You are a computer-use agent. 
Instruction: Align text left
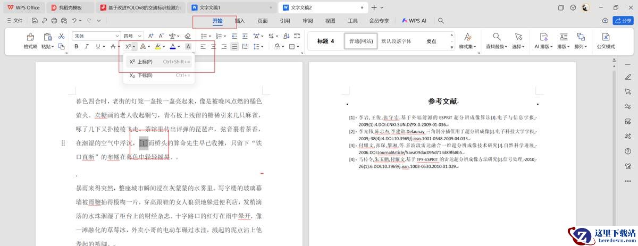click(203, 47)
